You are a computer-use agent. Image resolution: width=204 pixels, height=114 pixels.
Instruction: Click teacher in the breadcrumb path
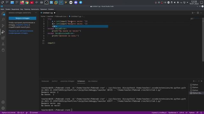[50, 16]
